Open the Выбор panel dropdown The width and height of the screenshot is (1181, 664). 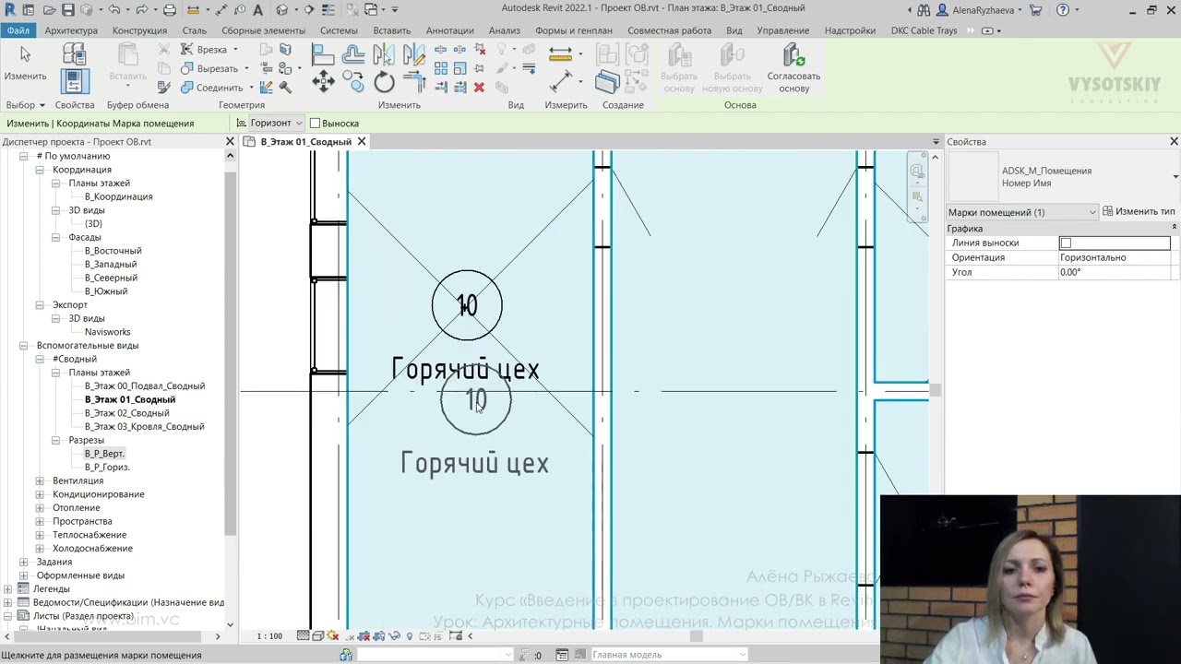25,105
